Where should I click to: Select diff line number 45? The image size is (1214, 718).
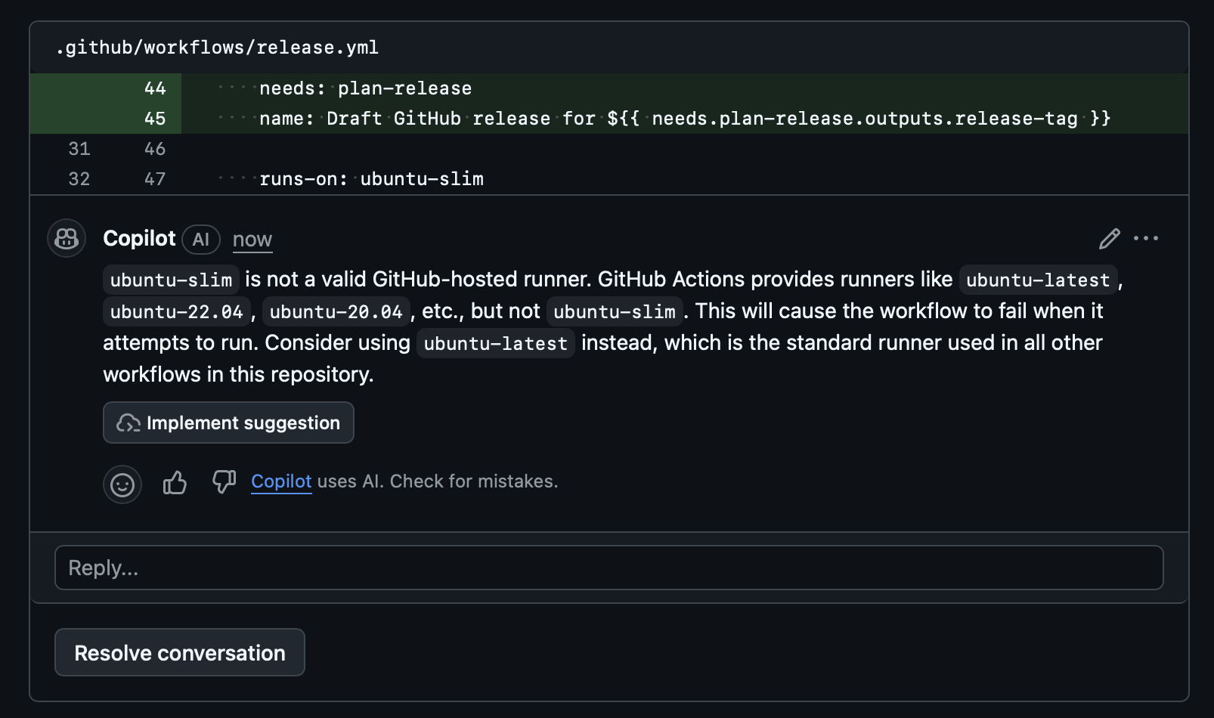pos(155,119)
